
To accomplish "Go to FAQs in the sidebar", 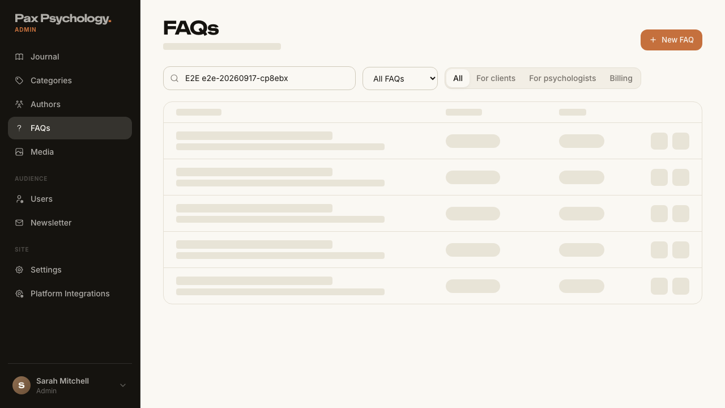I will point(70,128).
